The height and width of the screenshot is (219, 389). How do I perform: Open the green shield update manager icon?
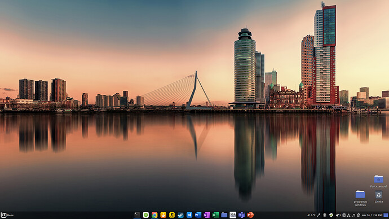(x=331, y=215)
